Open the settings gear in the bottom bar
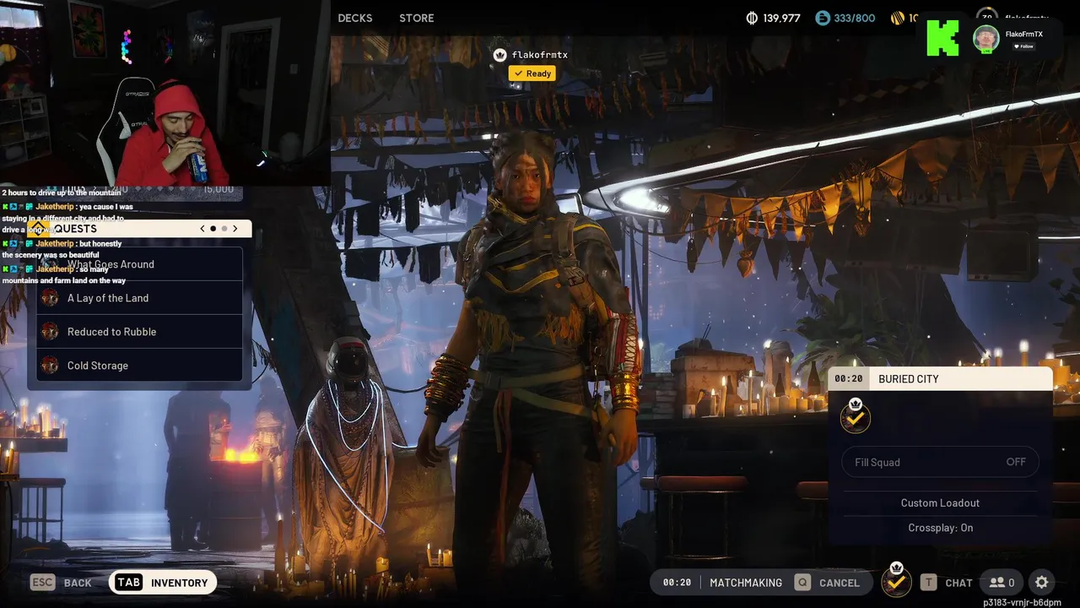The height and width of the screenshot is (608, 1080). point(1042,583)
